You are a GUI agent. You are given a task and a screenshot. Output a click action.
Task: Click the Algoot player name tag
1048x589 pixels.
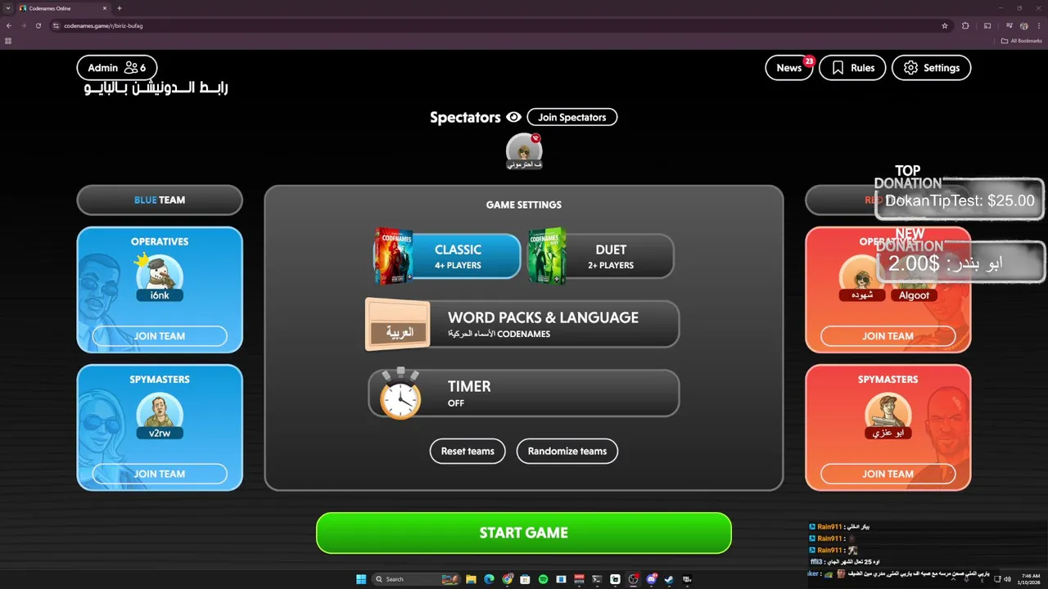(914, 295)
